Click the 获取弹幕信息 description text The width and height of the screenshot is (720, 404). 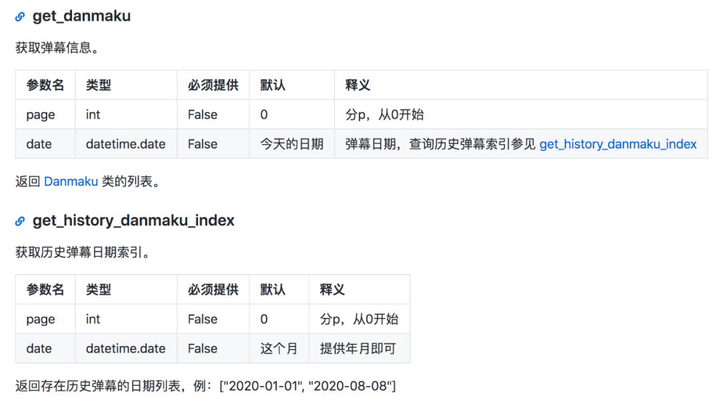(57, 48)
